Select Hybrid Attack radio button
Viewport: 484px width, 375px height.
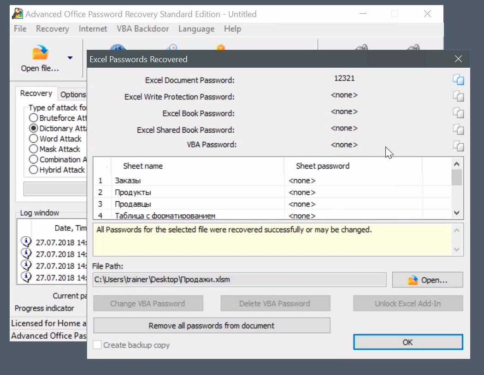(33, 170)
